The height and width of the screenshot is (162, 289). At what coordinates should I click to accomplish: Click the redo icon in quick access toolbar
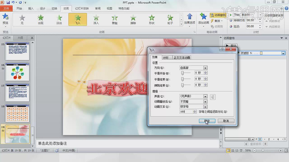[x=20, y=3]
